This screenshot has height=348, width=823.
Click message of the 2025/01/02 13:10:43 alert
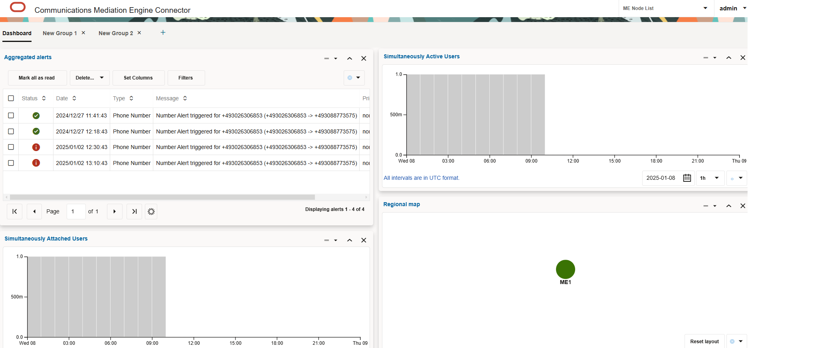pyautogui.click(x=256, y=163)
